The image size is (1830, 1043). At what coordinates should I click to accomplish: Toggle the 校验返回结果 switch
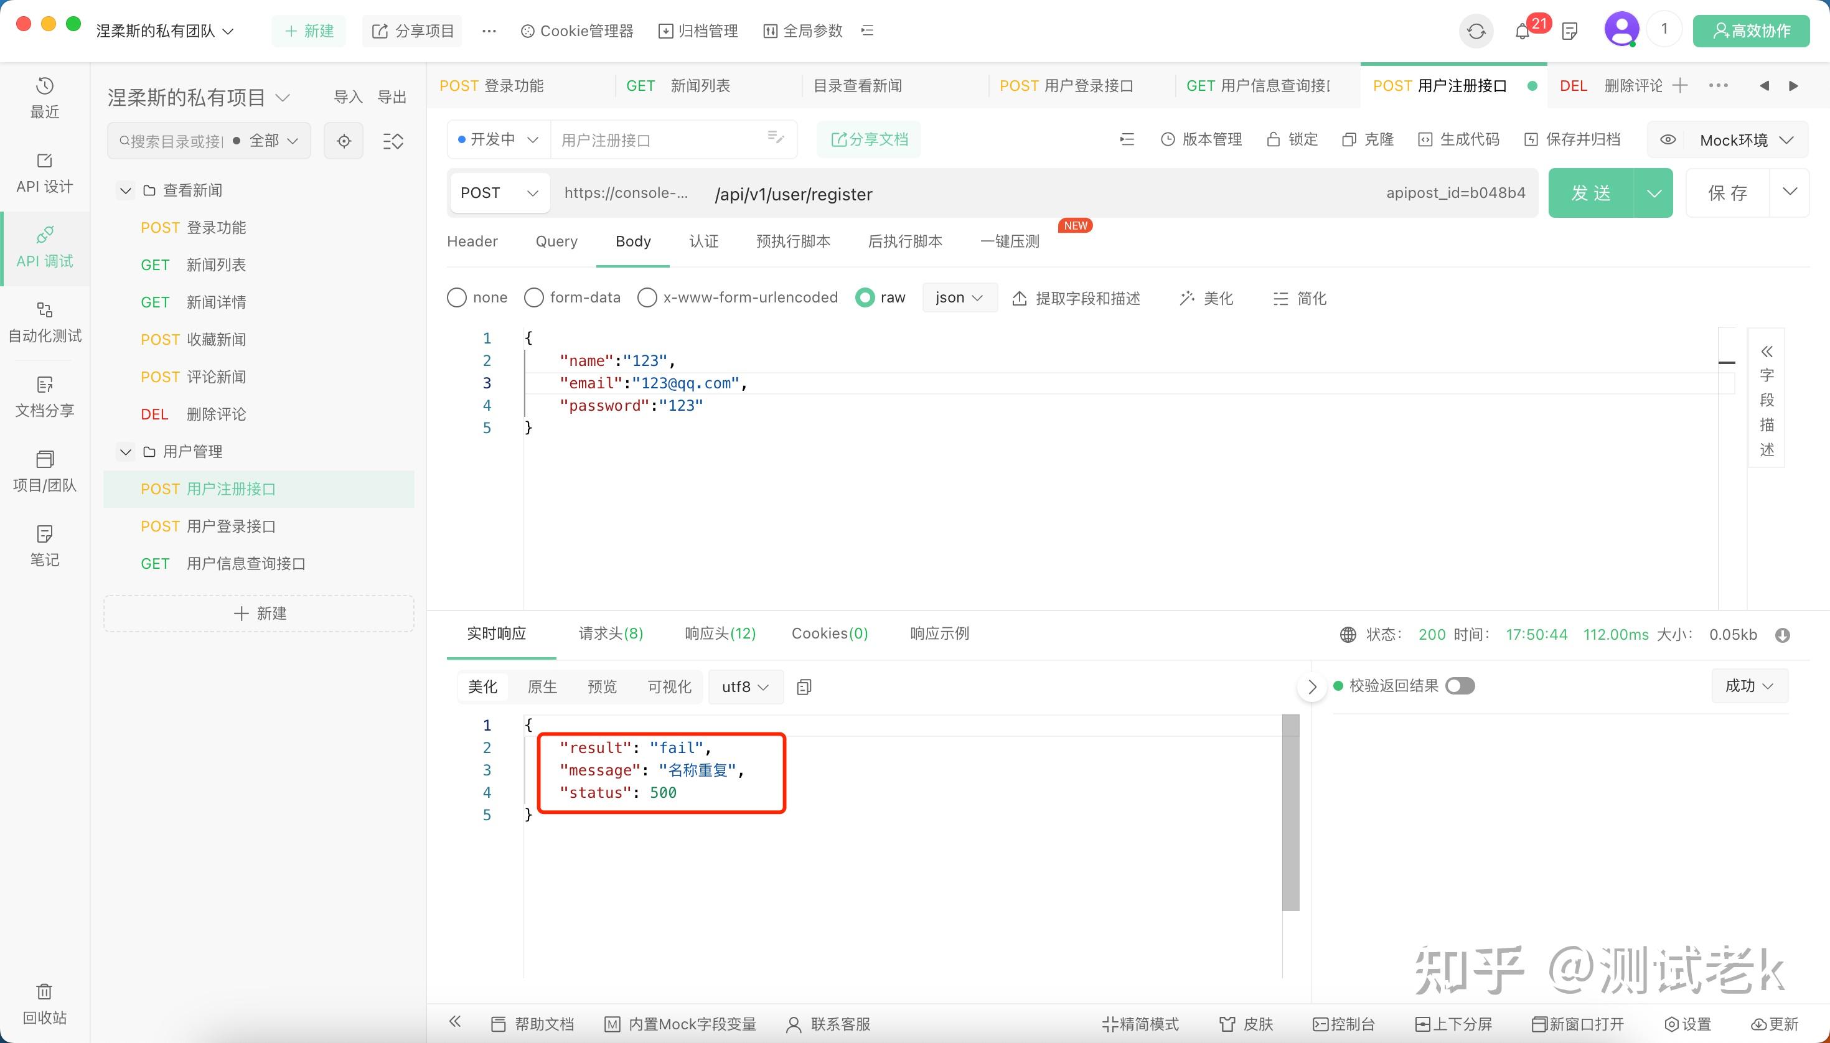tap(1459, 686)
